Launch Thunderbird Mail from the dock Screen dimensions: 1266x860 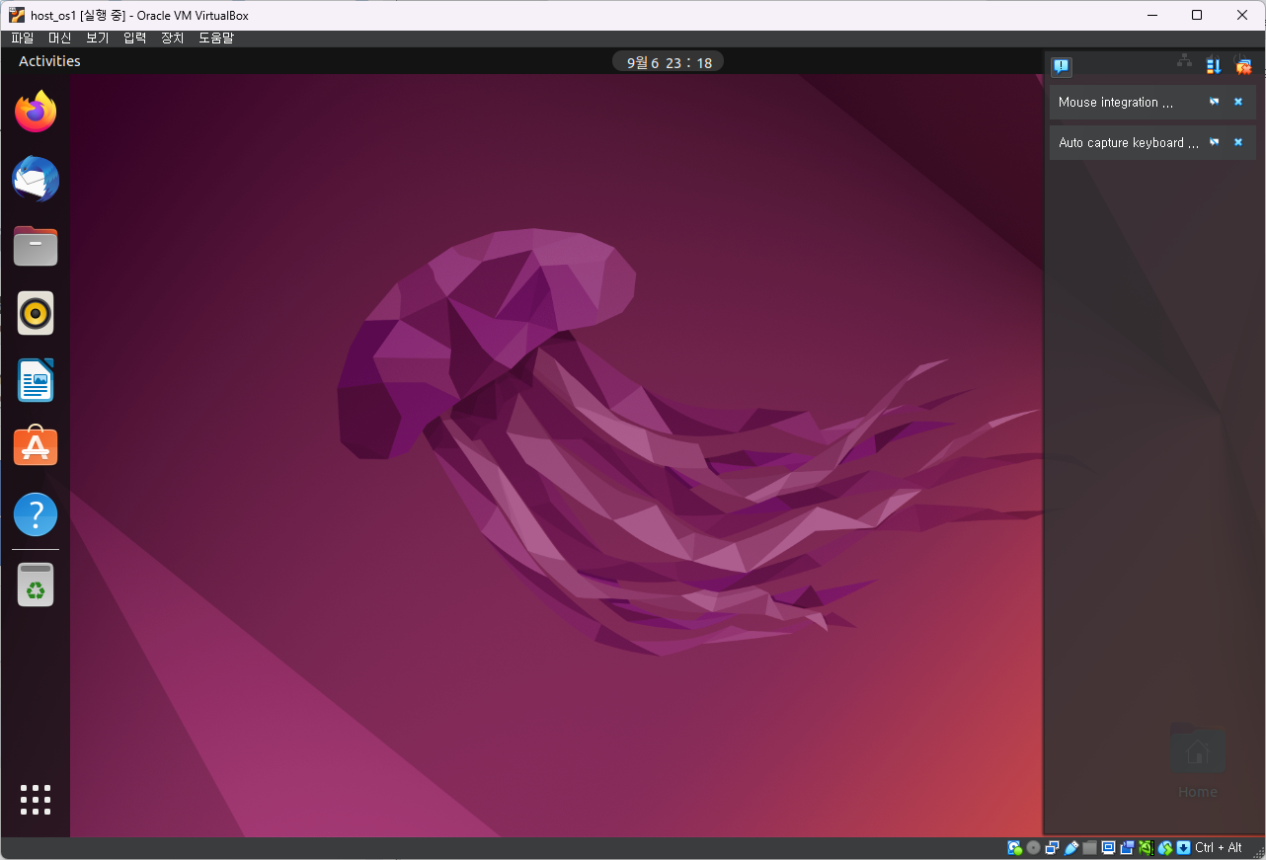(36, 179)
